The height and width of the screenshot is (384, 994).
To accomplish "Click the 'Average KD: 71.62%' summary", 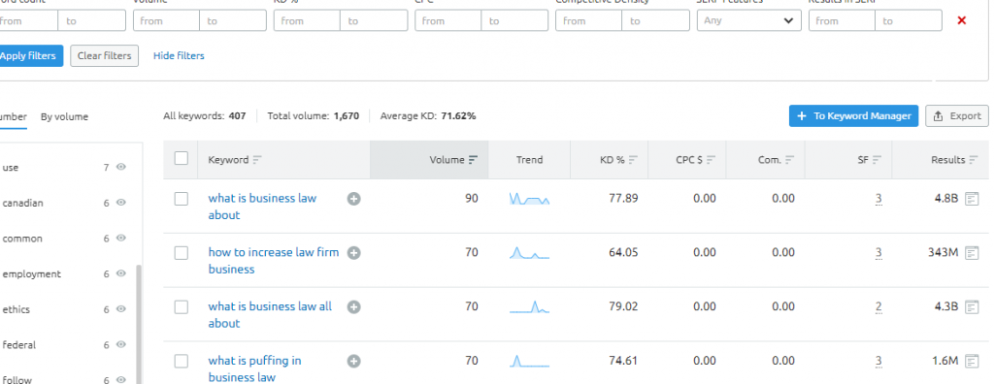I will (428, 116).
